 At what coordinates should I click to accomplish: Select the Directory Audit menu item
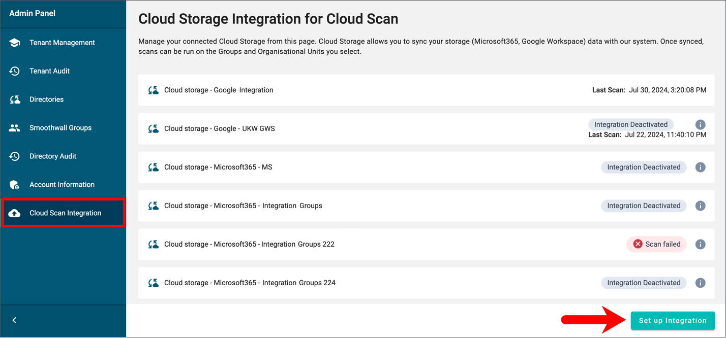click(63, 156)
